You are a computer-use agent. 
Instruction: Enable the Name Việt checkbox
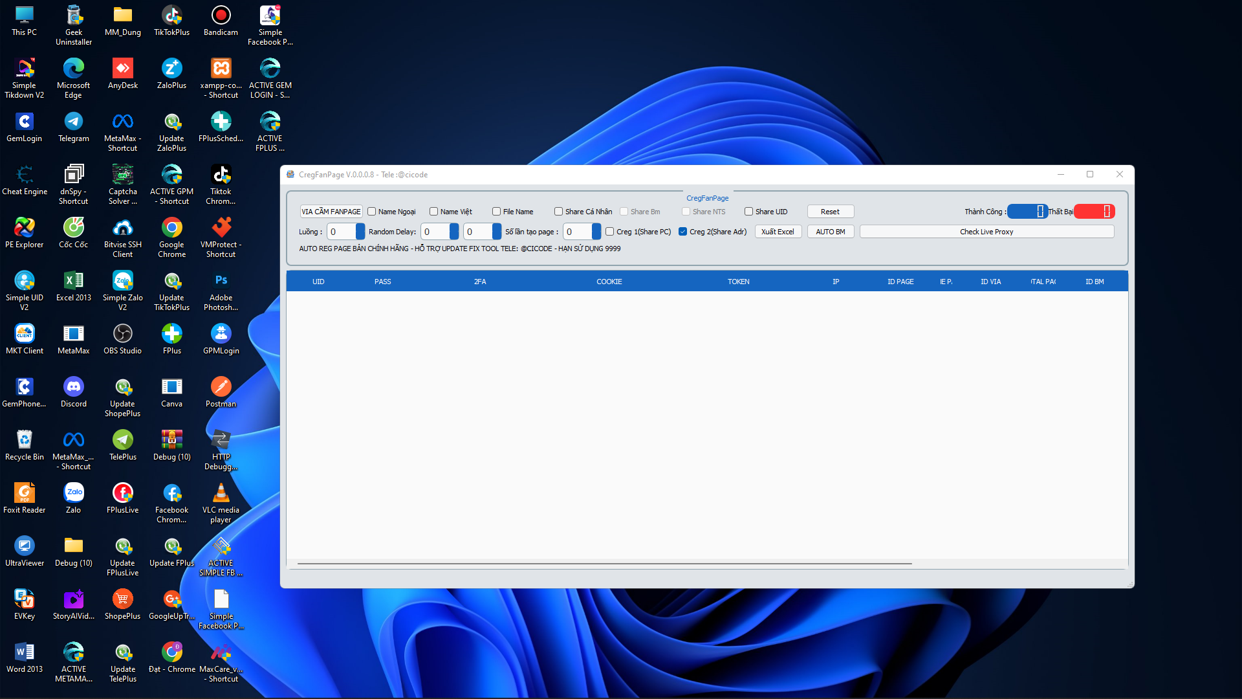coord(434,212)
